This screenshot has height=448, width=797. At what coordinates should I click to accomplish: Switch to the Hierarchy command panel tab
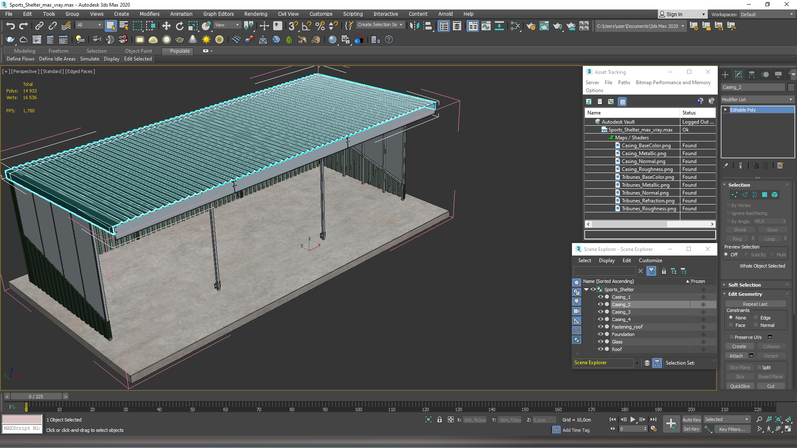(x=752, y=75)
